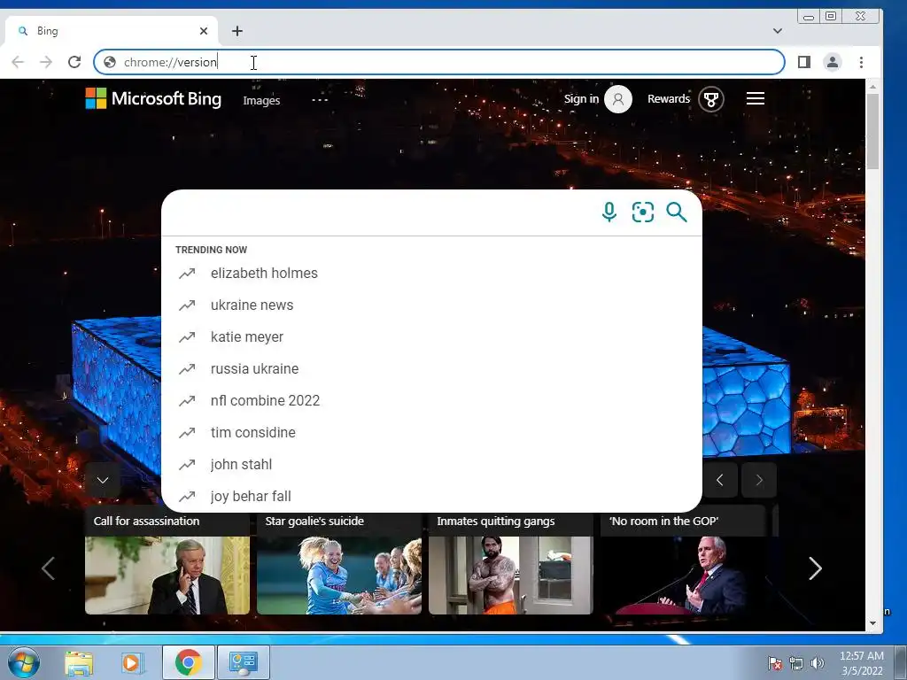Open Control Panel taskbar icon
The image size is (907, 680).
tap(243, 662)
